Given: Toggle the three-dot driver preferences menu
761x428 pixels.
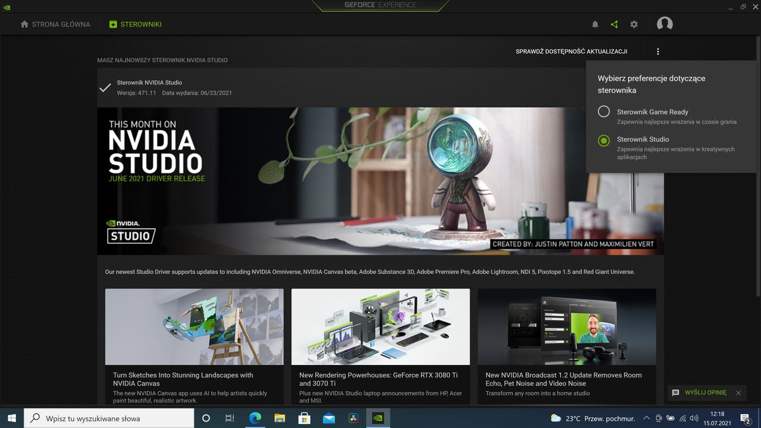Looking at the screenshot, I should [658, 52].
